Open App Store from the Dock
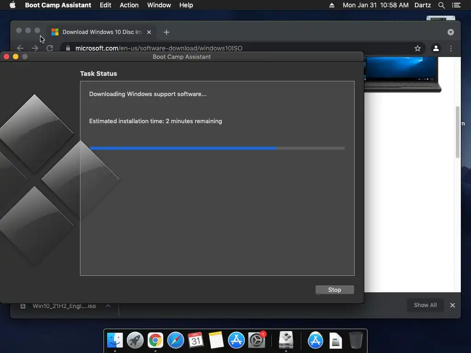The image size is (471, 353). click(x=236, y=340)
